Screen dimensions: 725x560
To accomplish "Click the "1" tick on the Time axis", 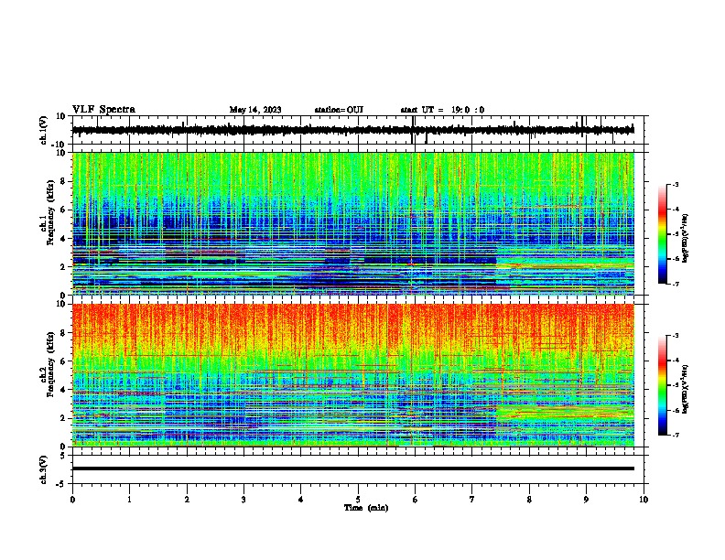I will click(129, 500).
